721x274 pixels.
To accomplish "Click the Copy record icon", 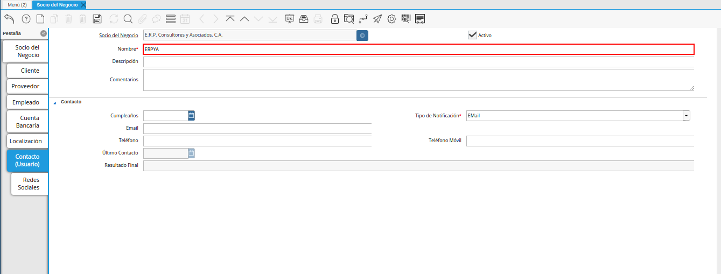I will 54,19.
